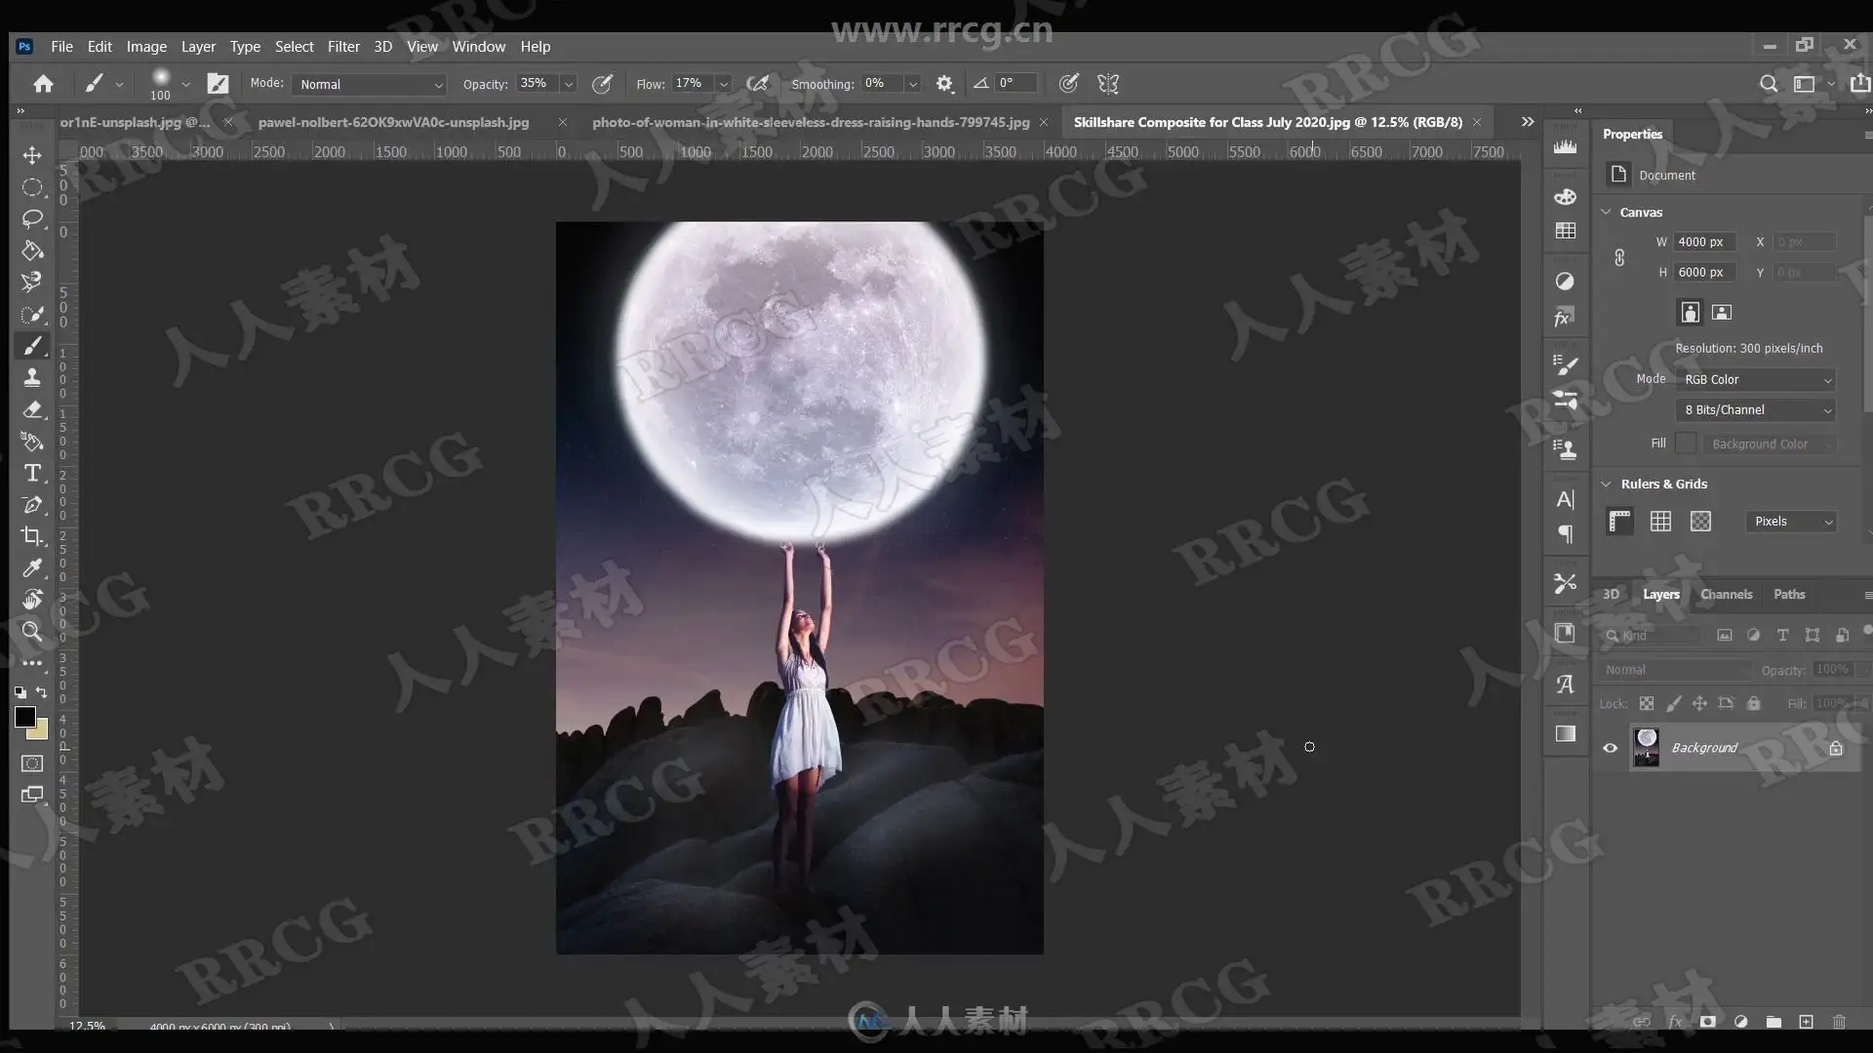Select the Clone Stamp tool
Screen dimensions: 1873x1053
click(x=32, y=377)
